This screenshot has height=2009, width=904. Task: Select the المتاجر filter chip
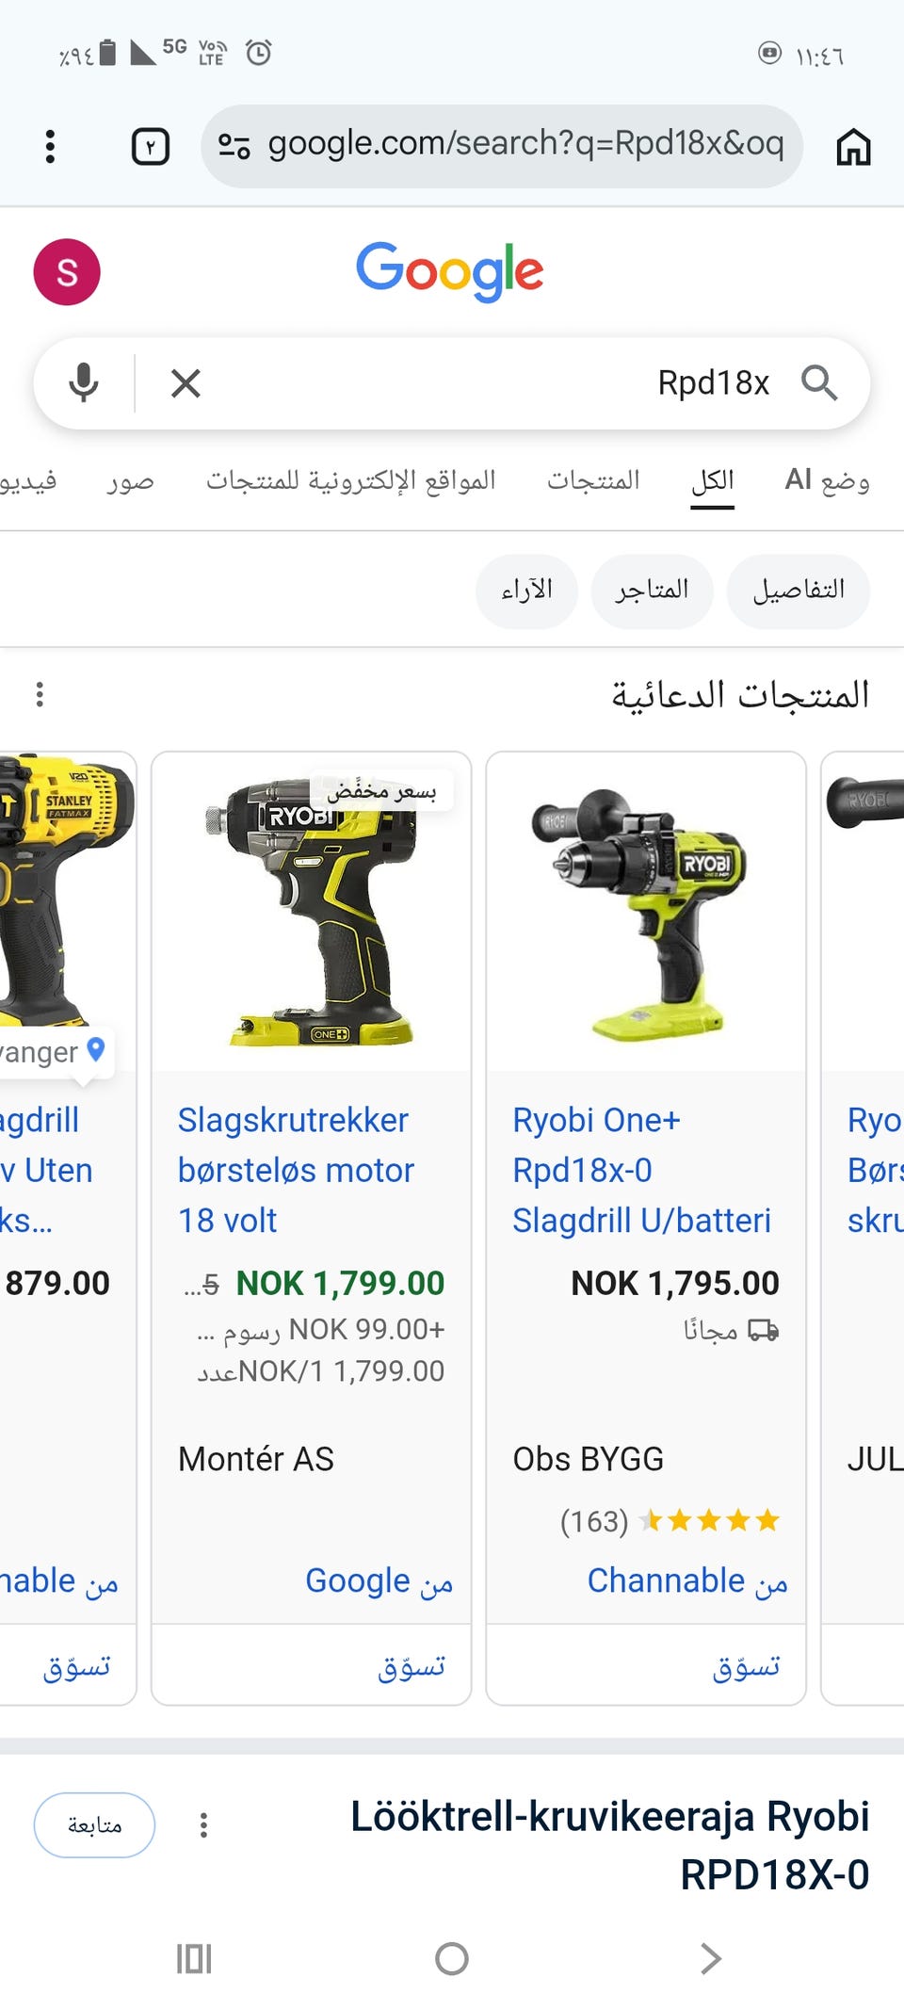[652, 591]
